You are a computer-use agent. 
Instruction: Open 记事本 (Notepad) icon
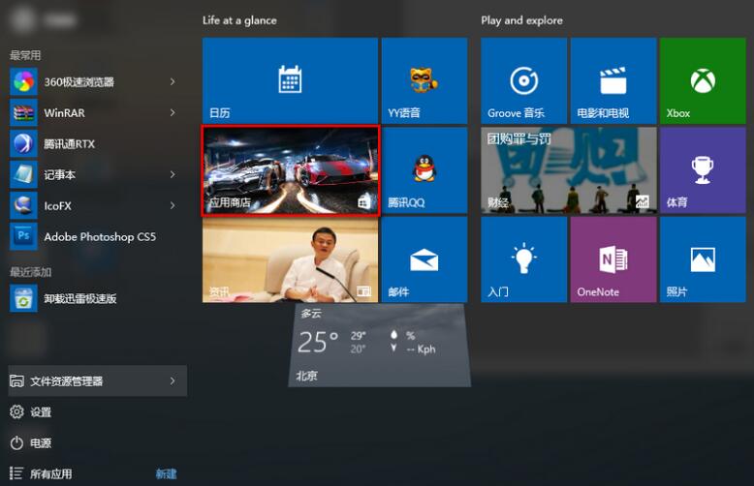click(x=23, y=175)
